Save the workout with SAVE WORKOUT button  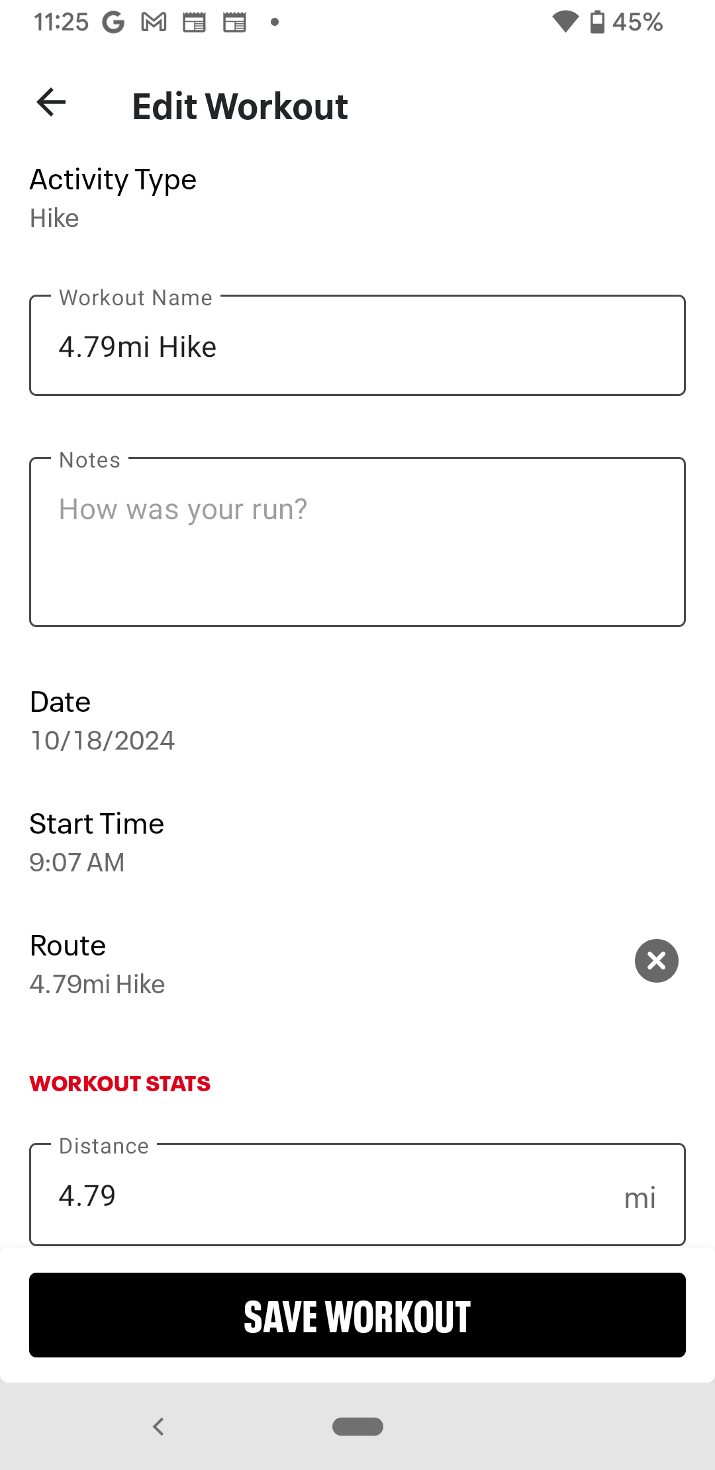tap(358, 1315)
